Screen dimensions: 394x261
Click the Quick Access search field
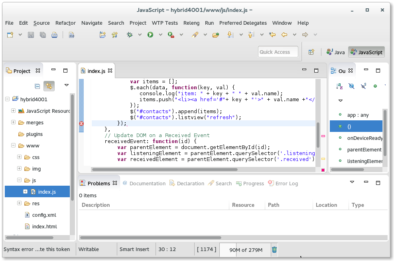[x=278, y=52]
